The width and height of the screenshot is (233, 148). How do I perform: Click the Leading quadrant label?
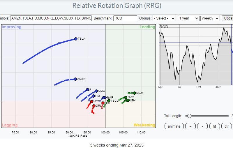click(x=147, y=27)
